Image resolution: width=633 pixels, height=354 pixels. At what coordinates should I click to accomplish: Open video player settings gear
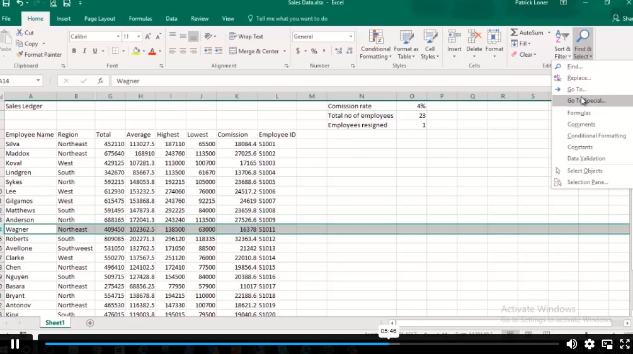click(x=590, y=344)
